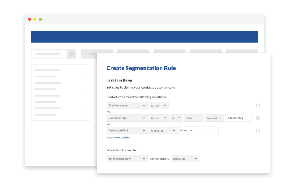The width and height of the screenshot is (295, 191).
Task: Click the search magnifier icon in background window
Action: tap(71, 54)
